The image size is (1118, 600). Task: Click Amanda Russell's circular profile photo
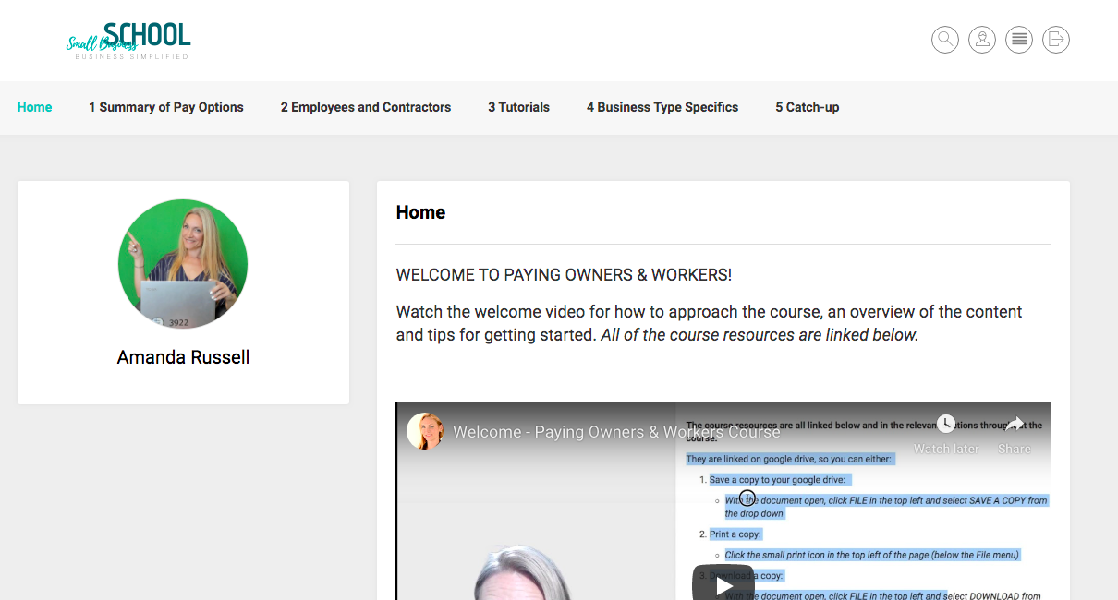183,264
